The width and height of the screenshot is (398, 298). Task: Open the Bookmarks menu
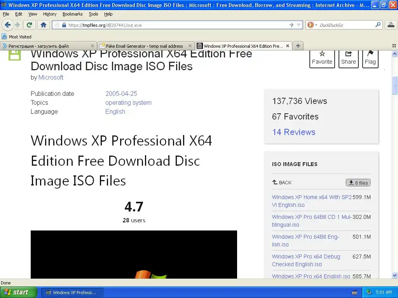(72, 14)
